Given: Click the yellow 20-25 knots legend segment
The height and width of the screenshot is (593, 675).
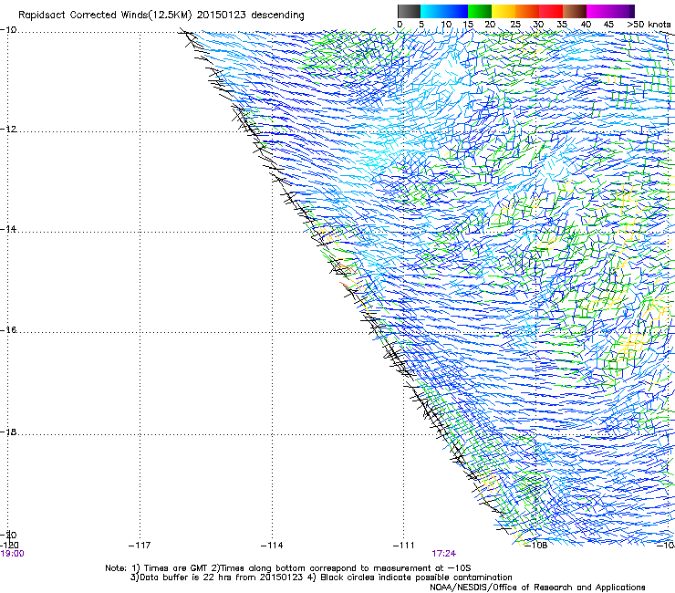Looking at the screenshot, I should click(504, 11).
